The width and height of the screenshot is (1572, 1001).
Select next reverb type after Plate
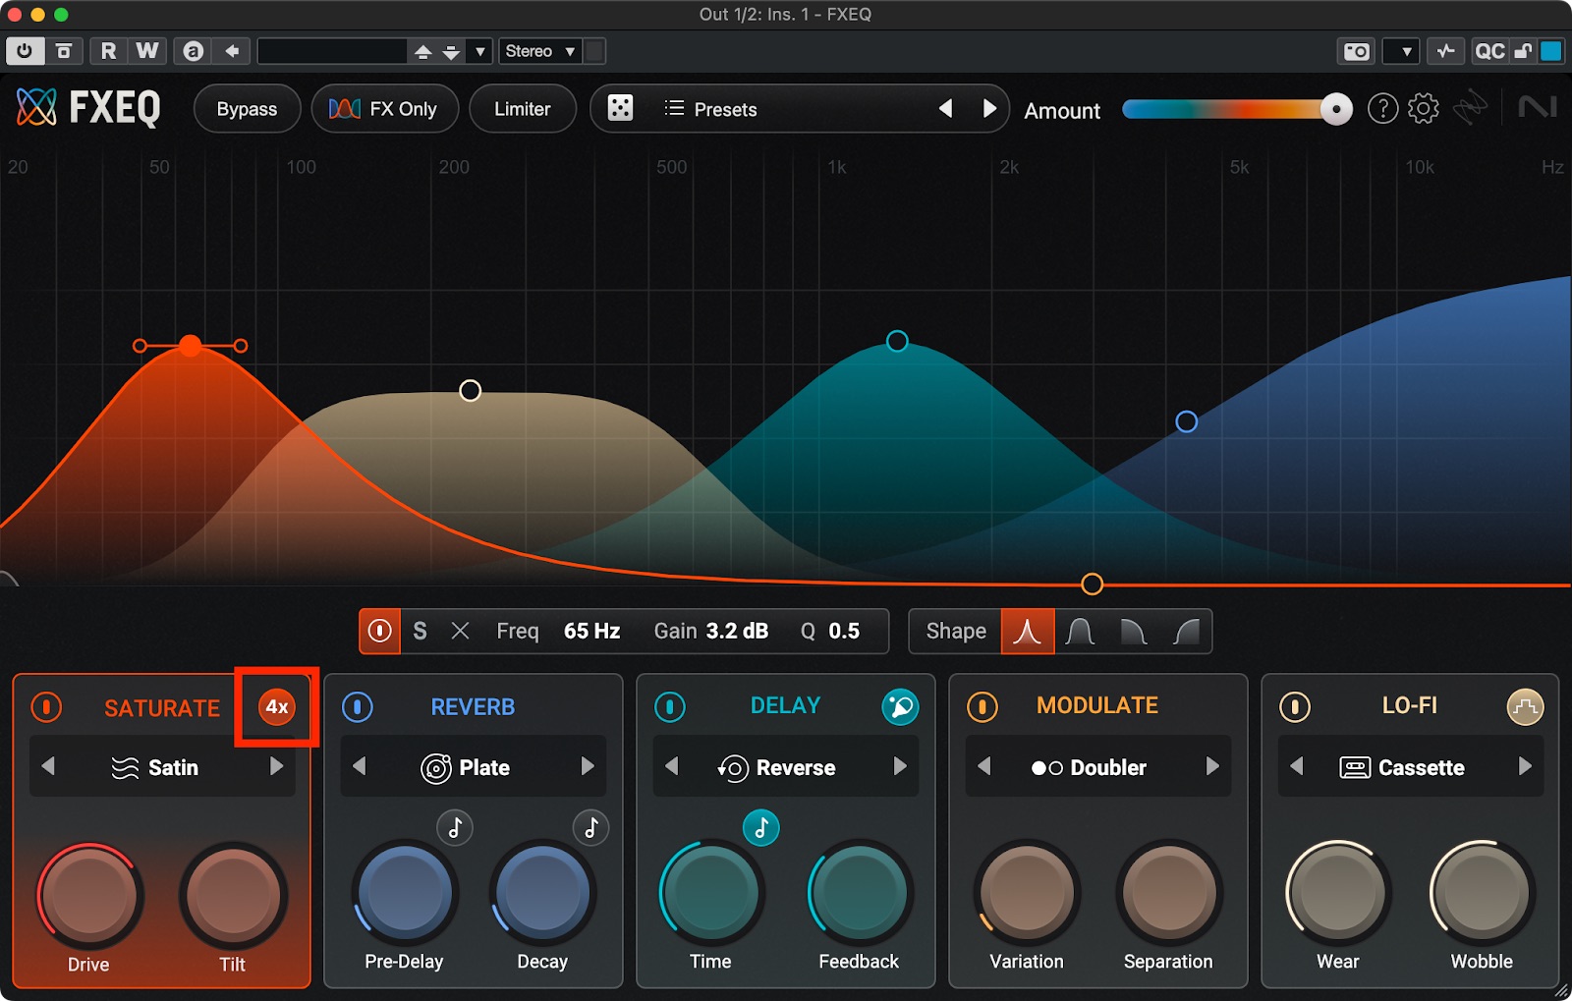[x=588, y=766]
